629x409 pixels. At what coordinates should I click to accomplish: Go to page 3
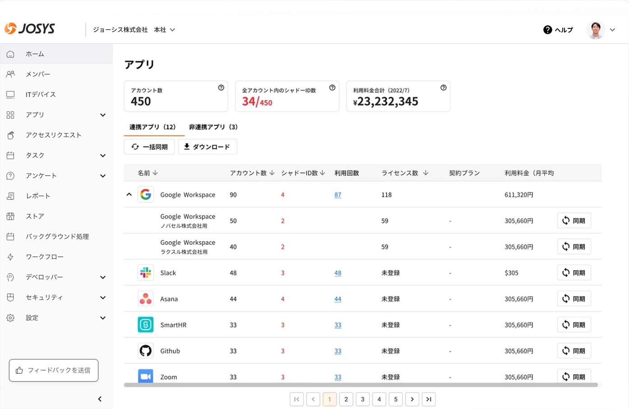point(363,399)
